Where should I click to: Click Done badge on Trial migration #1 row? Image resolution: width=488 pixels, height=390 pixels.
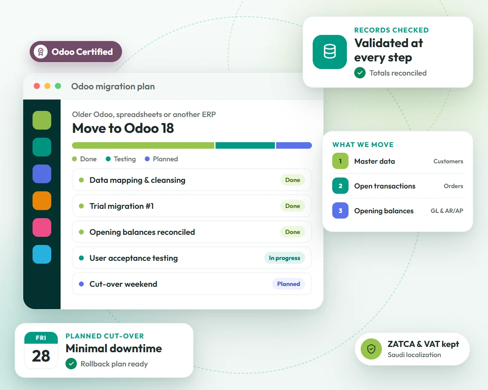pos(292,206)
